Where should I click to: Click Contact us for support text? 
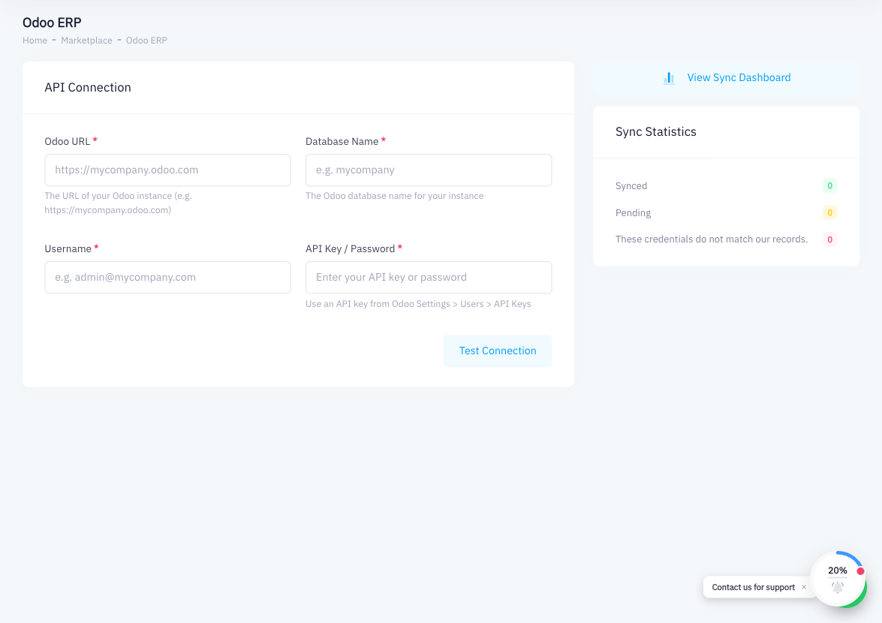(753, 587)
